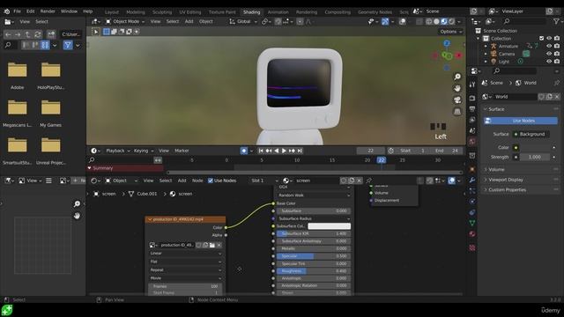Click the file browser refresh icon
564x317 pixels.
point(38,34)
